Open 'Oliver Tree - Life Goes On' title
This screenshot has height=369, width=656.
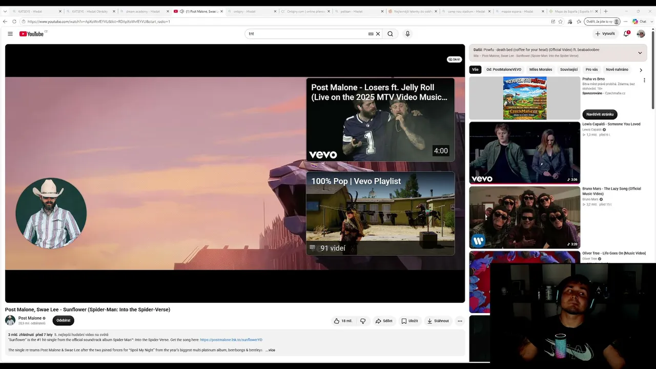(x=614, y=253)
